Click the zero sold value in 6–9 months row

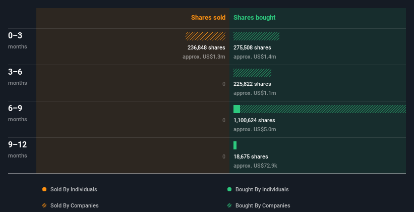coord(224,120)
